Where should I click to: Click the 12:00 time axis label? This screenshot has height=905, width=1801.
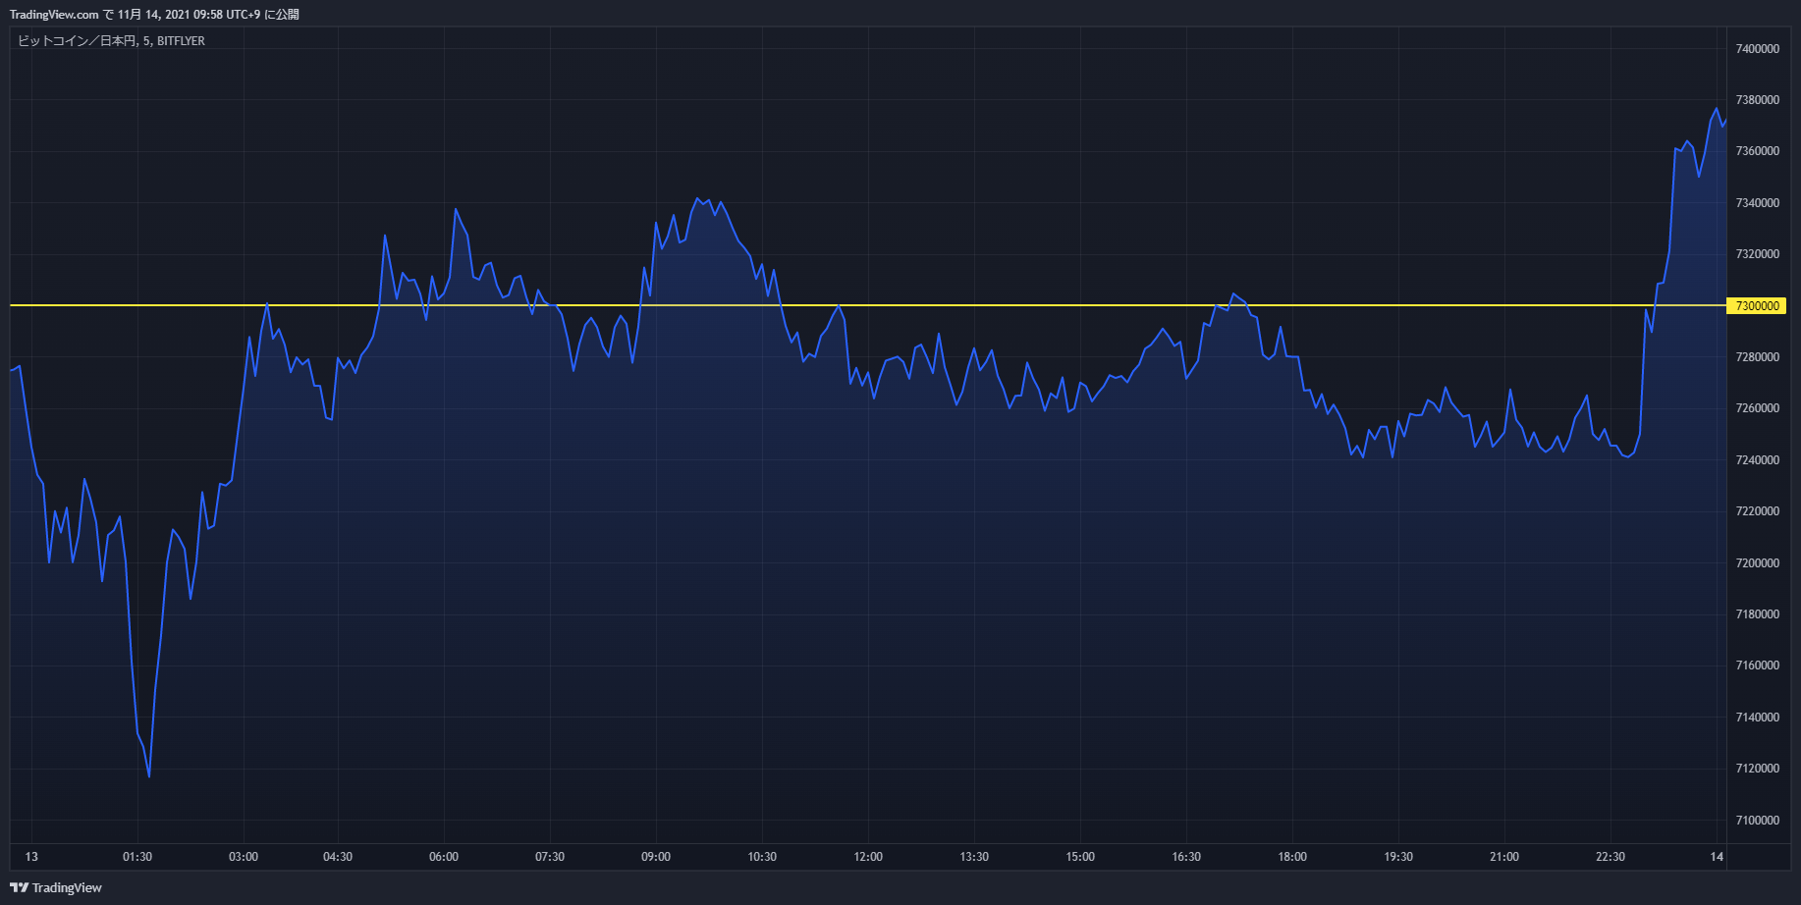(868, 857)
